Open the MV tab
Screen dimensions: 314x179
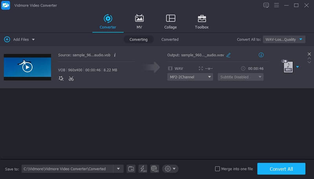(x=139, y=21)
